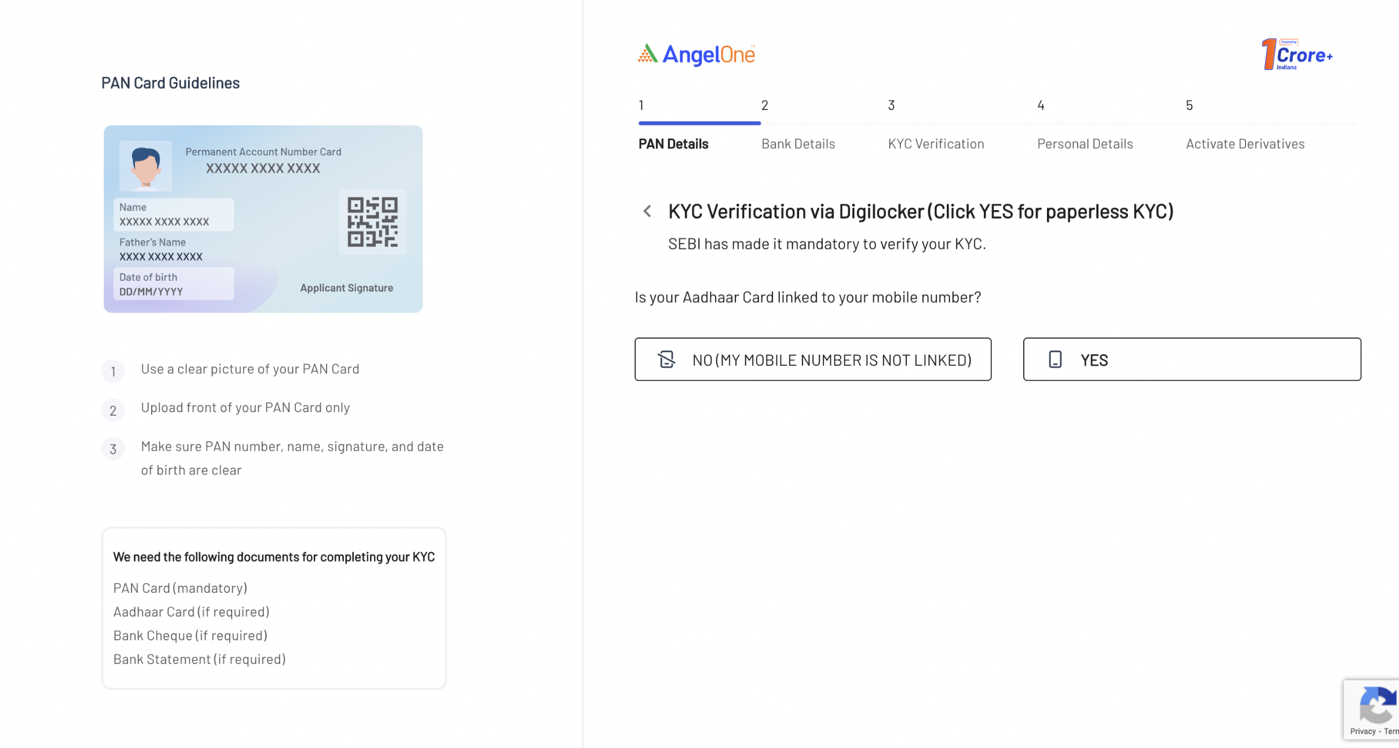Go to KYC Verification step
The image size is (1399, 748).
[936, 144]
